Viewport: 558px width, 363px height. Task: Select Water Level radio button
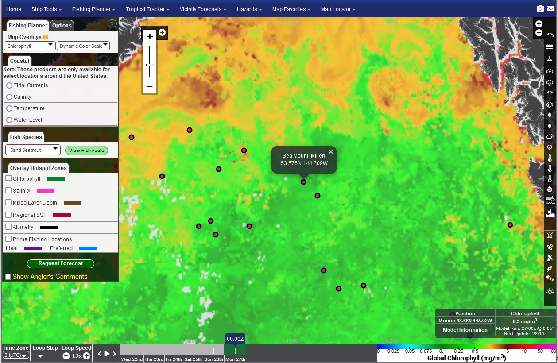(9, 120)
